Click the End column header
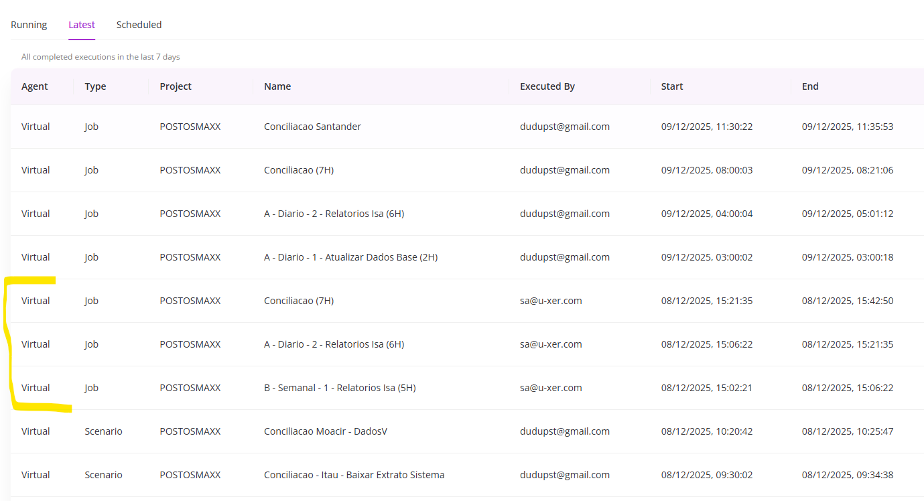The width and height of the screenshot is (924, 501). tap(810, 86)
